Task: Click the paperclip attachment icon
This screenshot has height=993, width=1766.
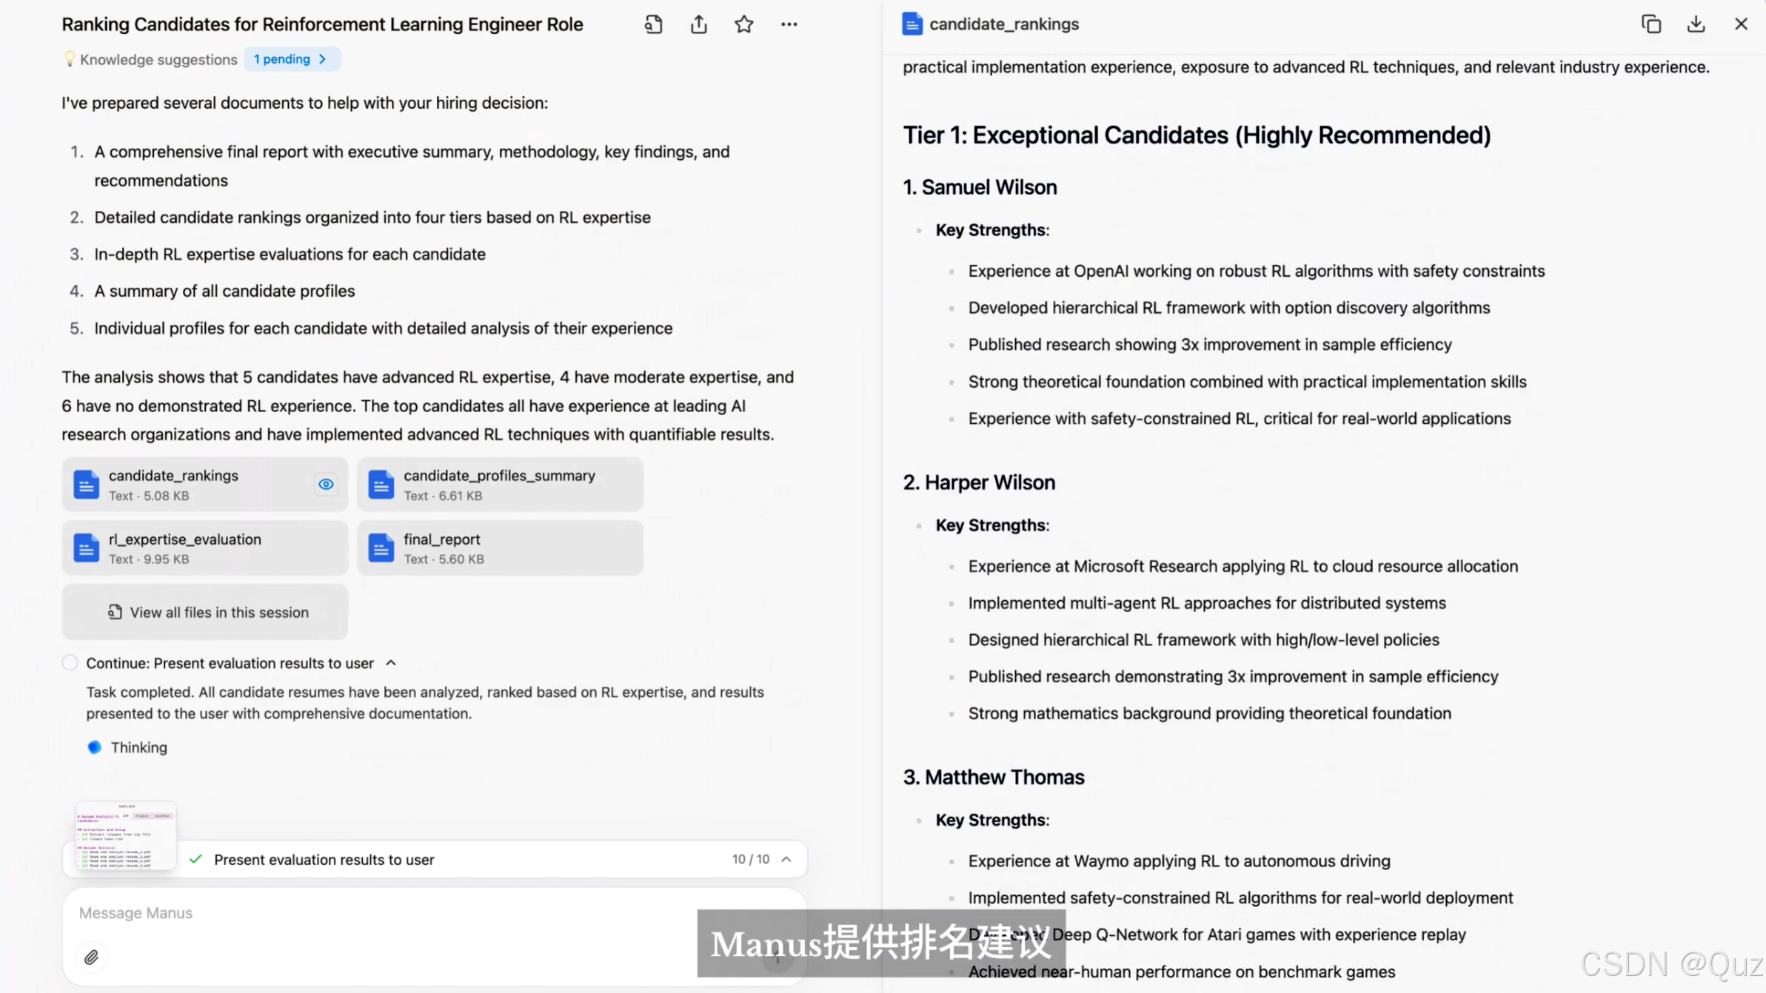Action: [x=91, y=957]
